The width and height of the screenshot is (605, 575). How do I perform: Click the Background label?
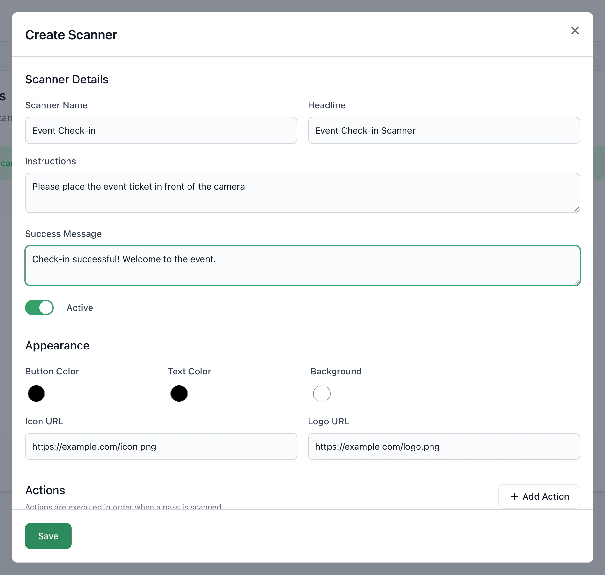click(336, 371)
